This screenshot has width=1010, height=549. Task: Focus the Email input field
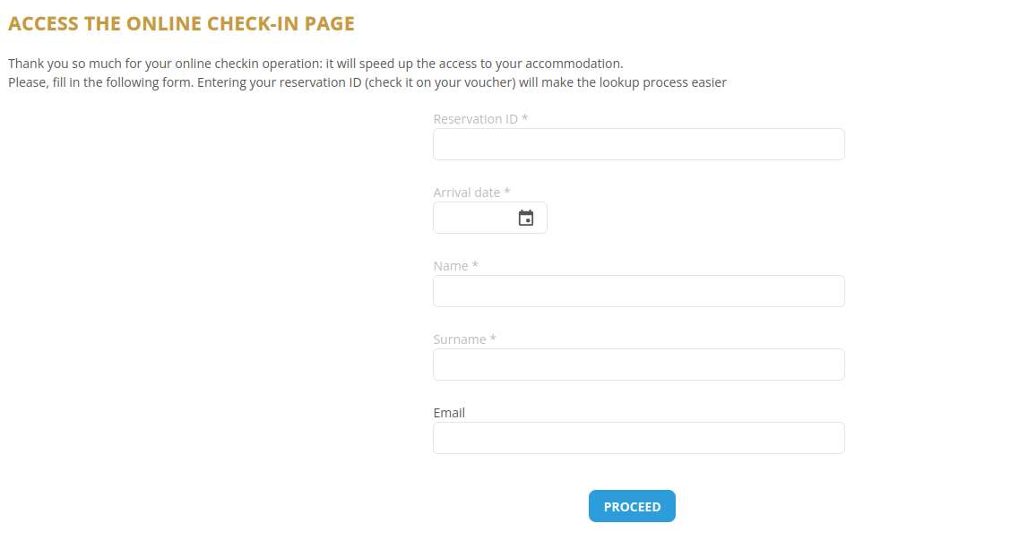click(638, 438)
